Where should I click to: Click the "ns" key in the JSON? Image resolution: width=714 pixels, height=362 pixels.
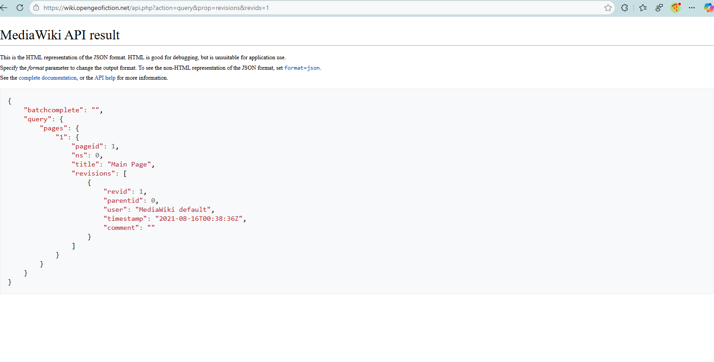[79, 155]
